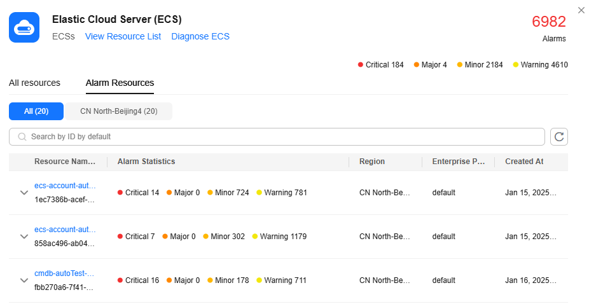This screenshot has height=304, width=589.
Task: Expand the second ecs-account-aut row
Action: 24,237
